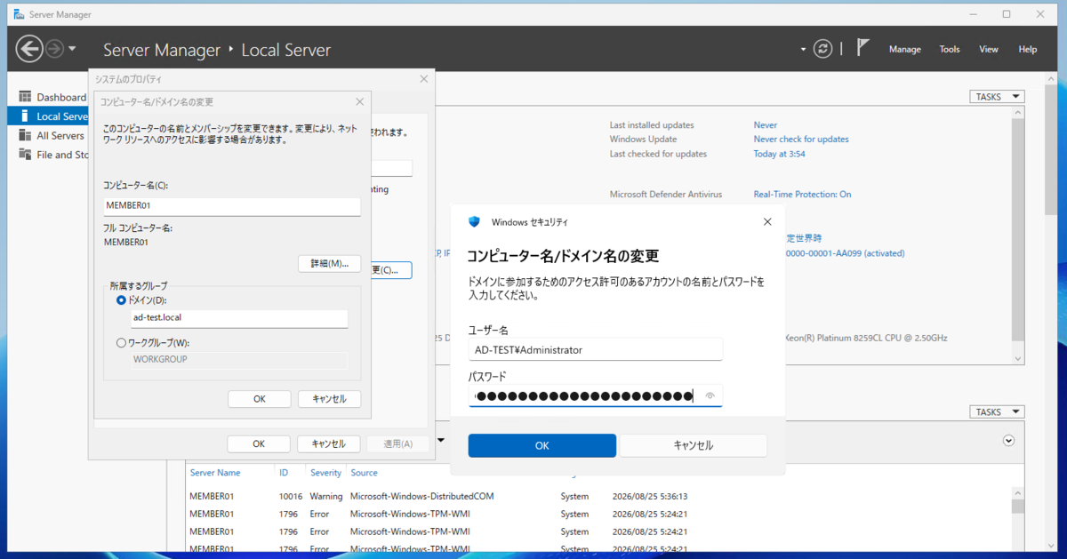Confirm credentials with the blue OK button

pyautogui.click(x=542, y=445)
